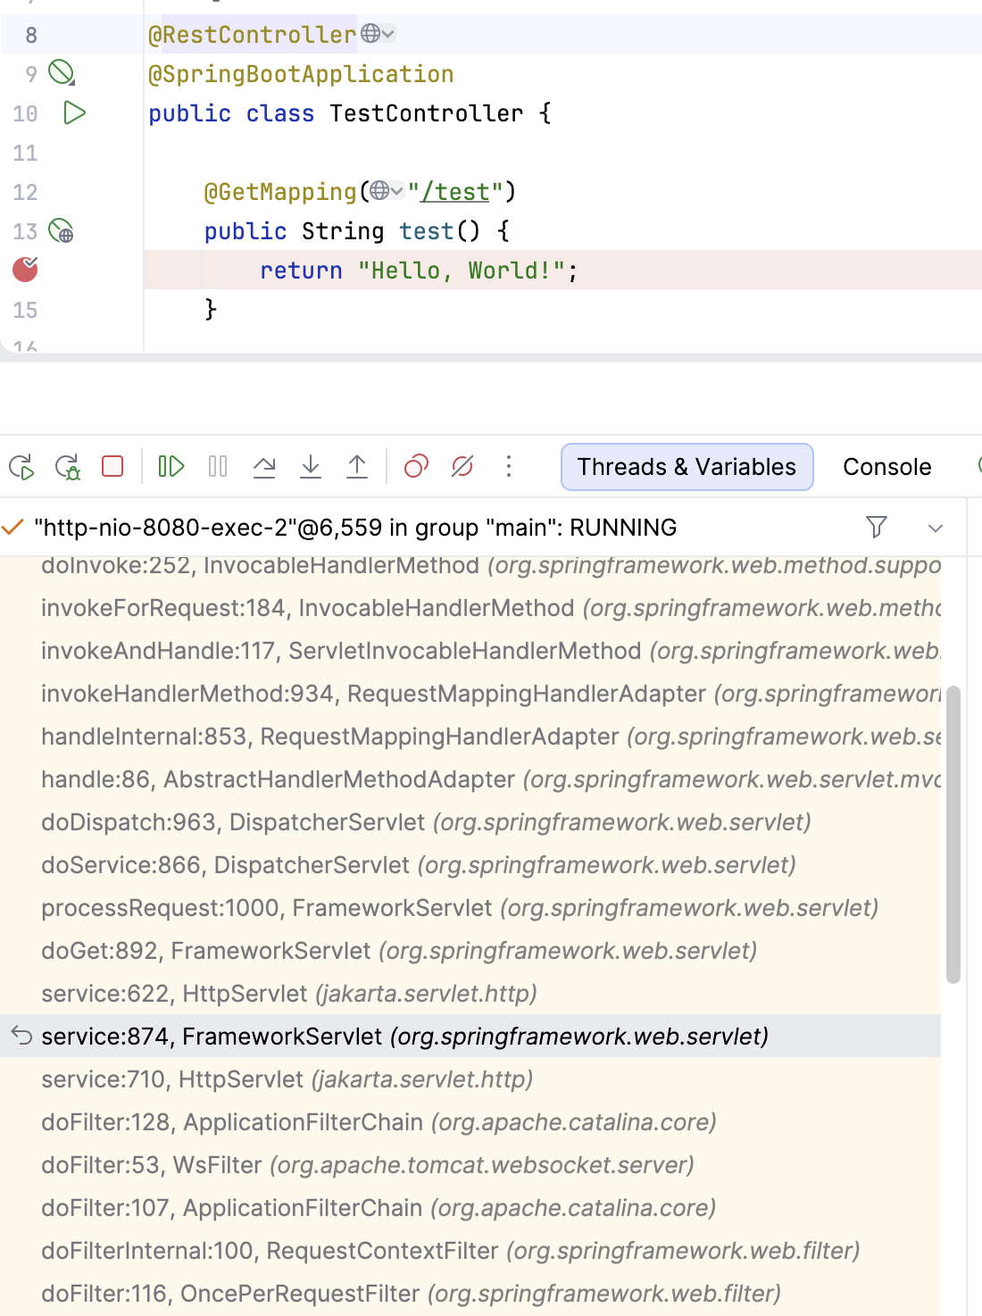The image size is (982, 1316).
Task: Stop the running debug session
Action: click(112, 467)
